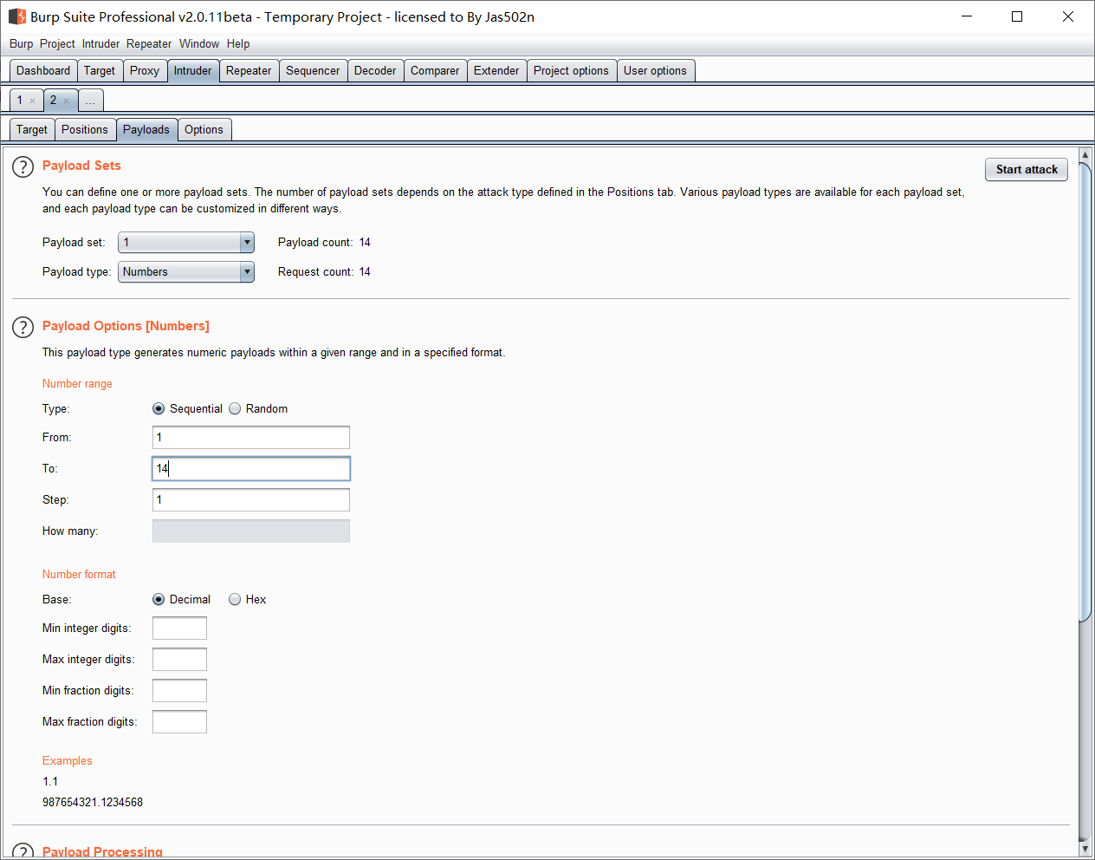Click the Payload Processing help icon
The image size is (1095, 860).
[x=23, y=851]
